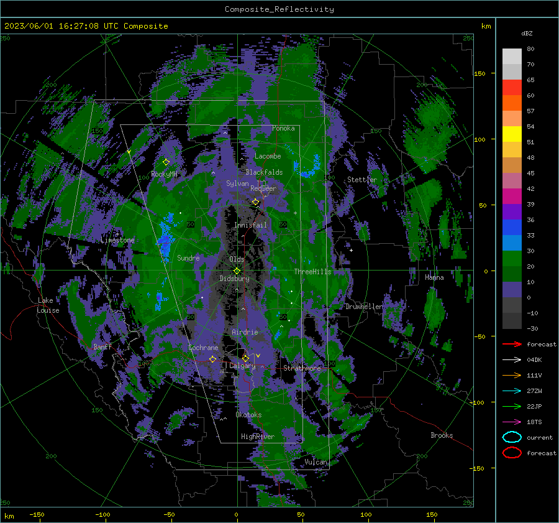The height and width of the screenshot is (523, 559).
Task: Click the Innisfail city label
Action: click(250, 225)
